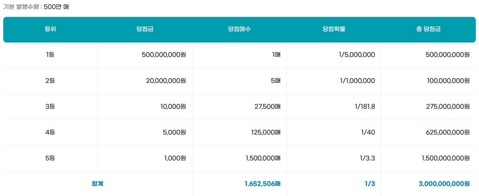Click the 합계 total row label
Image resolution: width=479 pixels, height=196 pixels.
97,184
